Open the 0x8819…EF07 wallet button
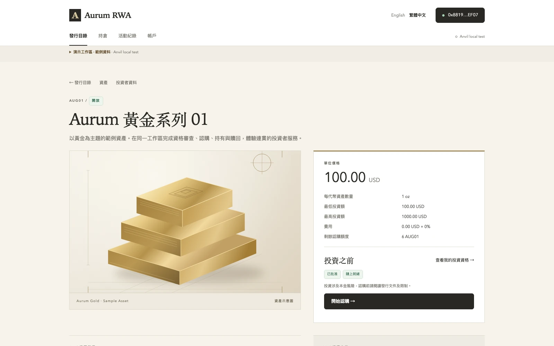554x346 pixels. point(460,15)
